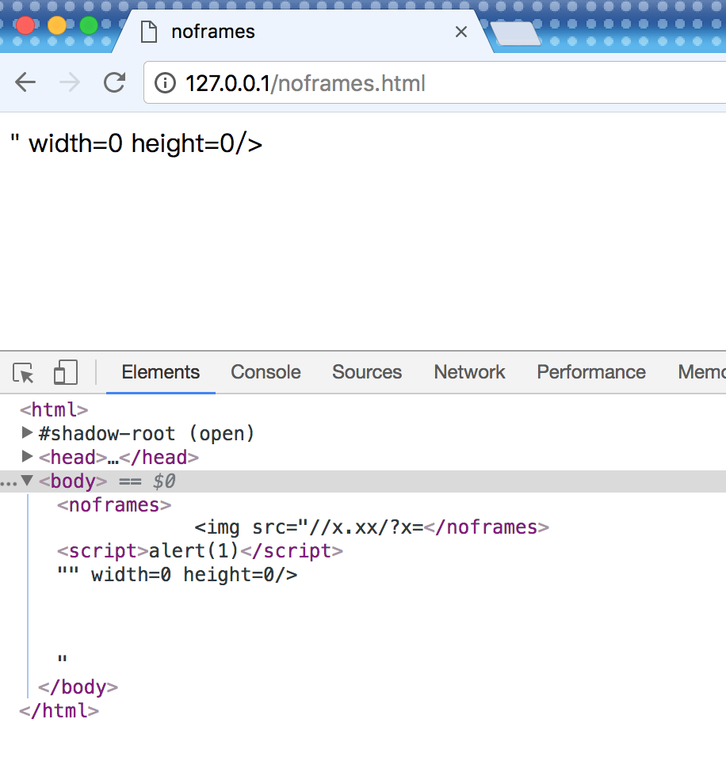This screenshot has height=757, width=726.
Task: Switch to the Console tab
Action: click(x=266, y=372)
